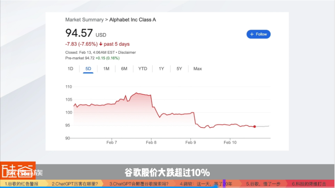
Task: Select the 1D time range tab
Action: pyautogui.click(x=70, y=69)
